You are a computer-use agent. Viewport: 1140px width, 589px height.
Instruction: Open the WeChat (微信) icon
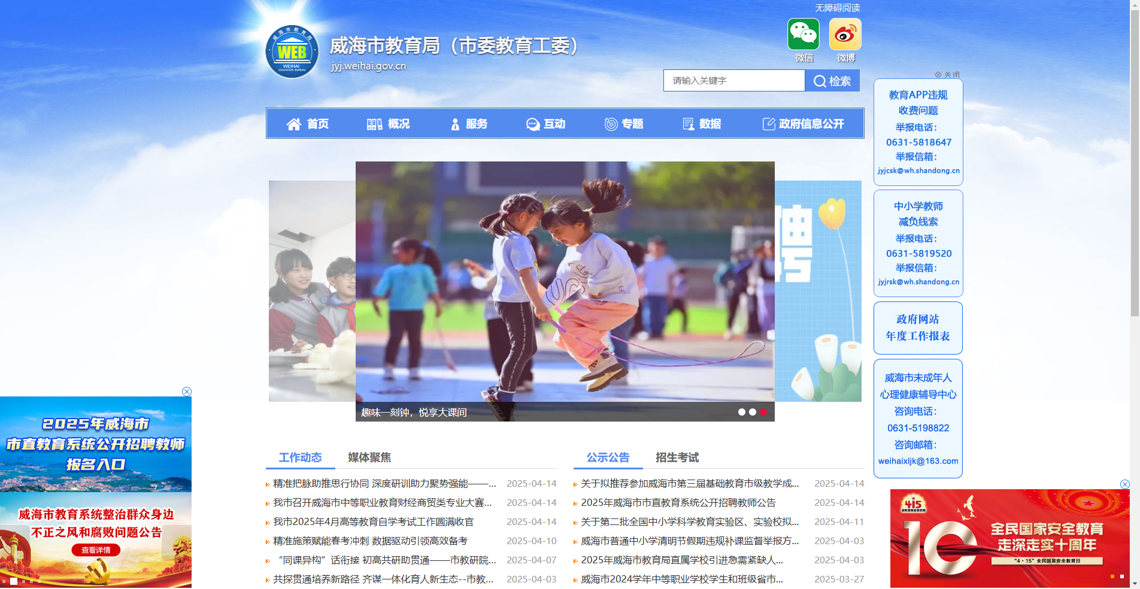(804, 35)
